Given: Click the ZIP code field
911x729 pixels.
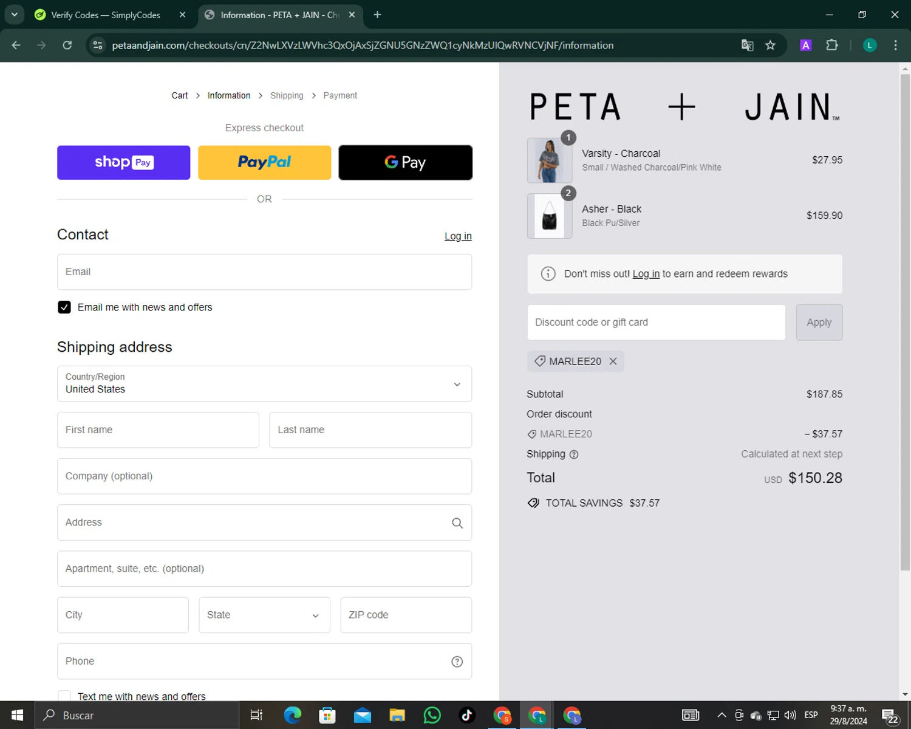Looking at the screenshot, I should click(x=406, y=615).
